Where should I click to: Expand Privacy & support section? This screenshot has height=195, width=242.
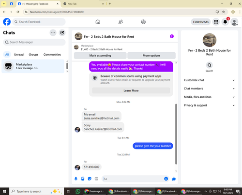click(x=209, y=105)
